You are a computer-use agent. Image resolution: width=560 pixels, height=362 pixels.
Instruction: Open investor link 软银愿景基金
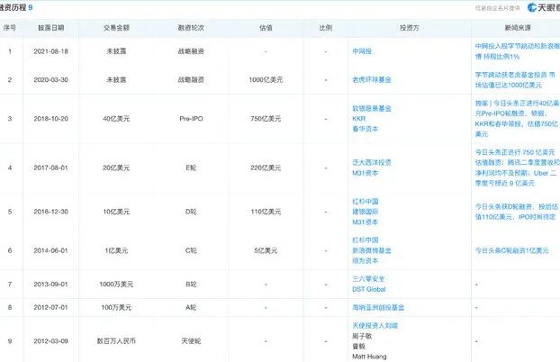click(372, 108)
